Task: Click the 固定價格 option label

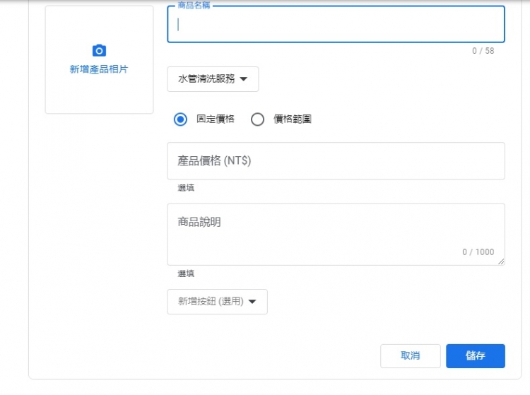Action: pos(216,119)
